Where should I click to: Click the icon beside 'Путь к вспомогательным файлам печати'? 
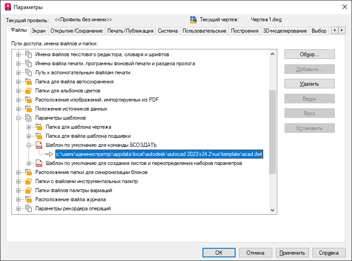click(x=29, y=72)
